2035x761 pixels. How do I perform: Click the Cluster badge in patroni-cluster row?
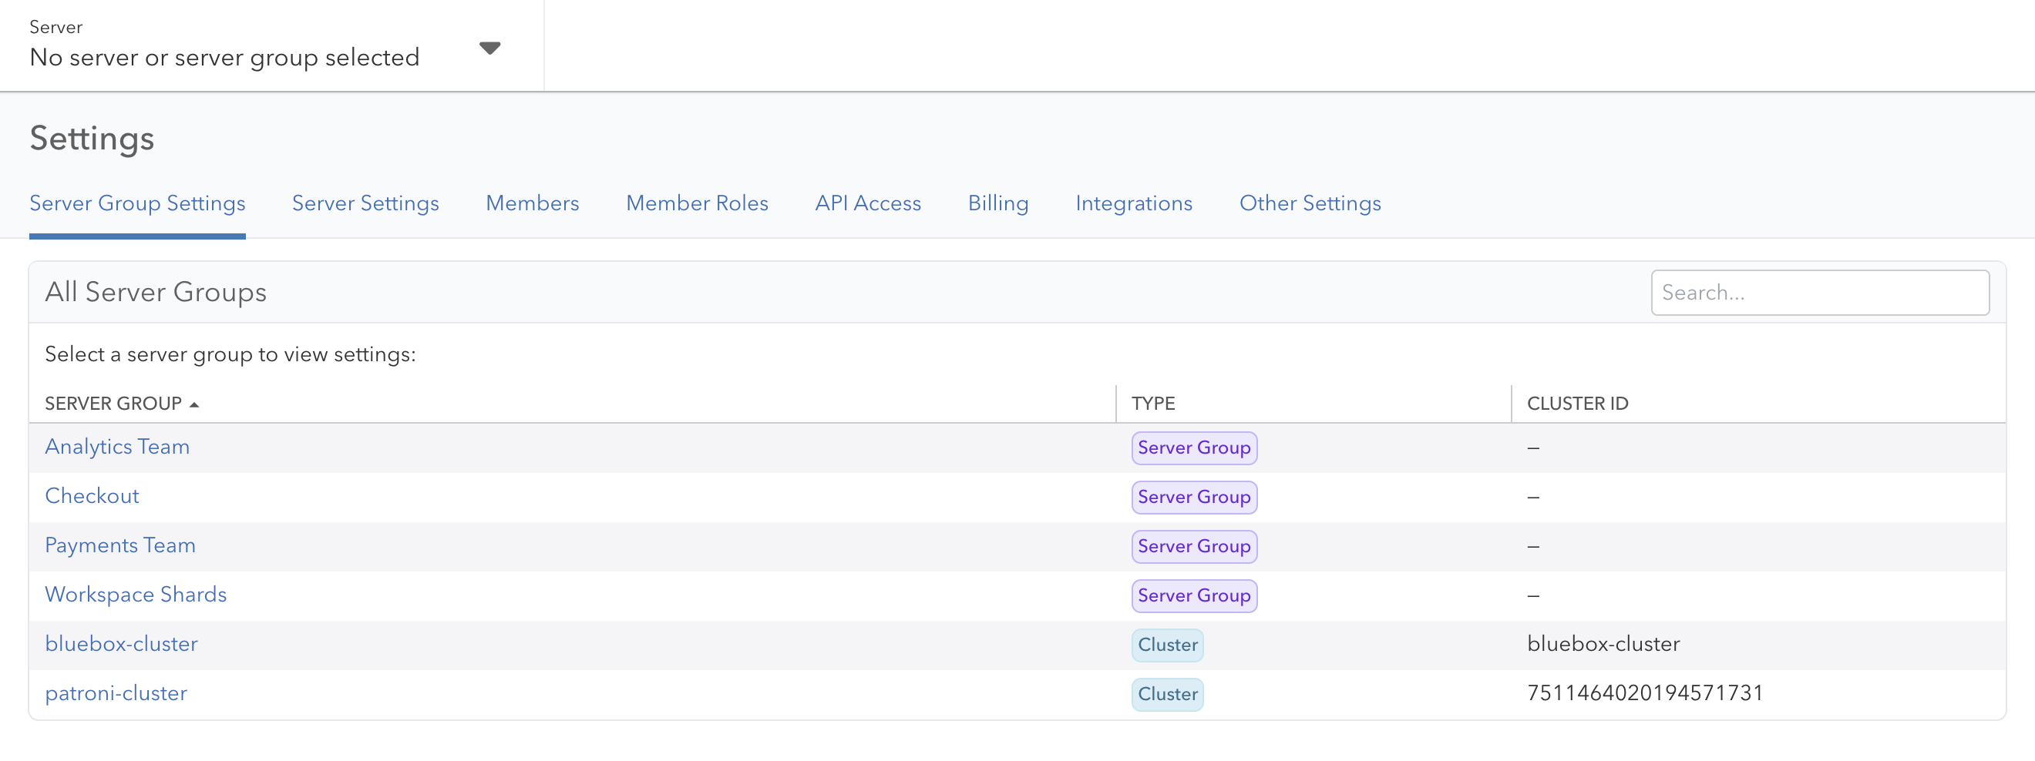1167,695
